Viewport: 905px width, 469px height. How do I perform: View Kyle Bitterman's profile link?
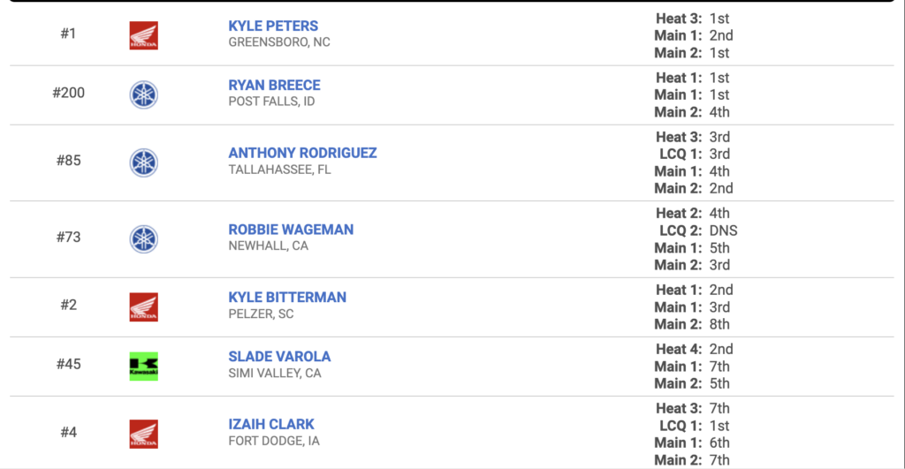pos(287,297)
